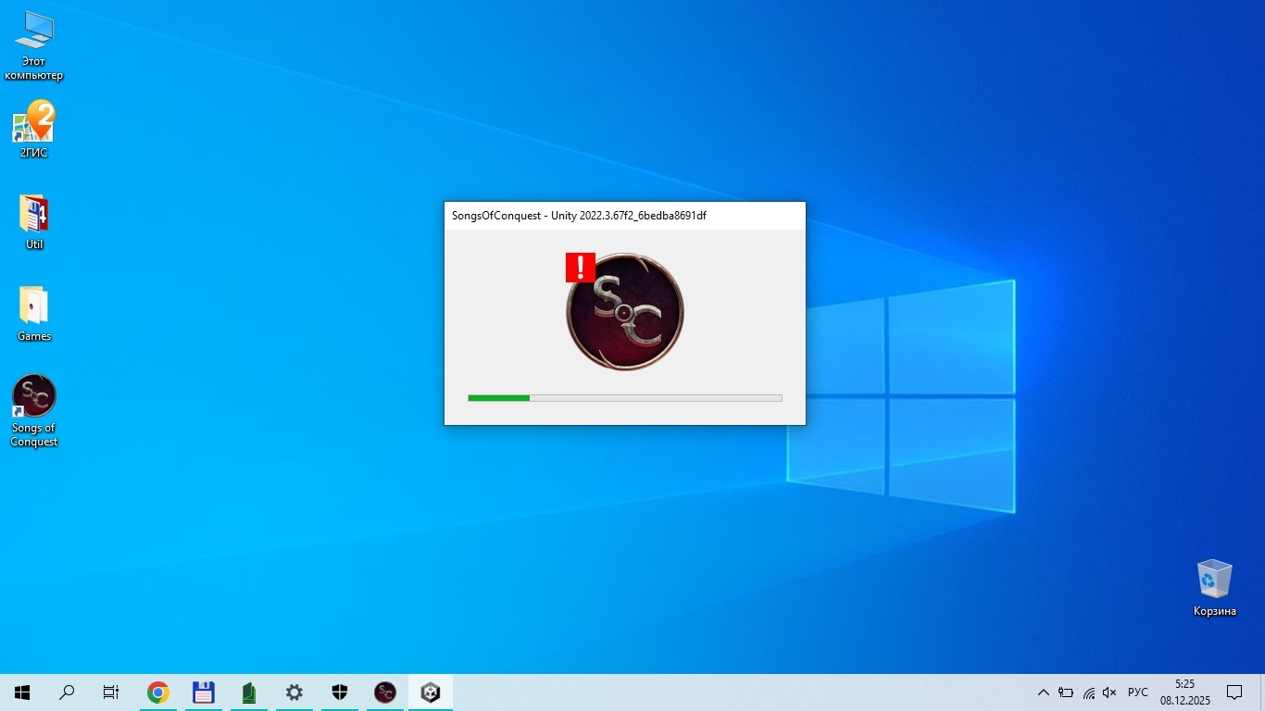Switch to Unity player taskbar button
Screen dimensions: 1265x711
[431, 692]
